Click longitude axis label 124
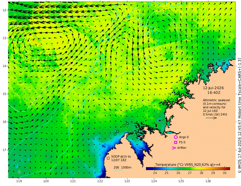The image size is (241, 186). pyautogui.click(x=154, y=181)
